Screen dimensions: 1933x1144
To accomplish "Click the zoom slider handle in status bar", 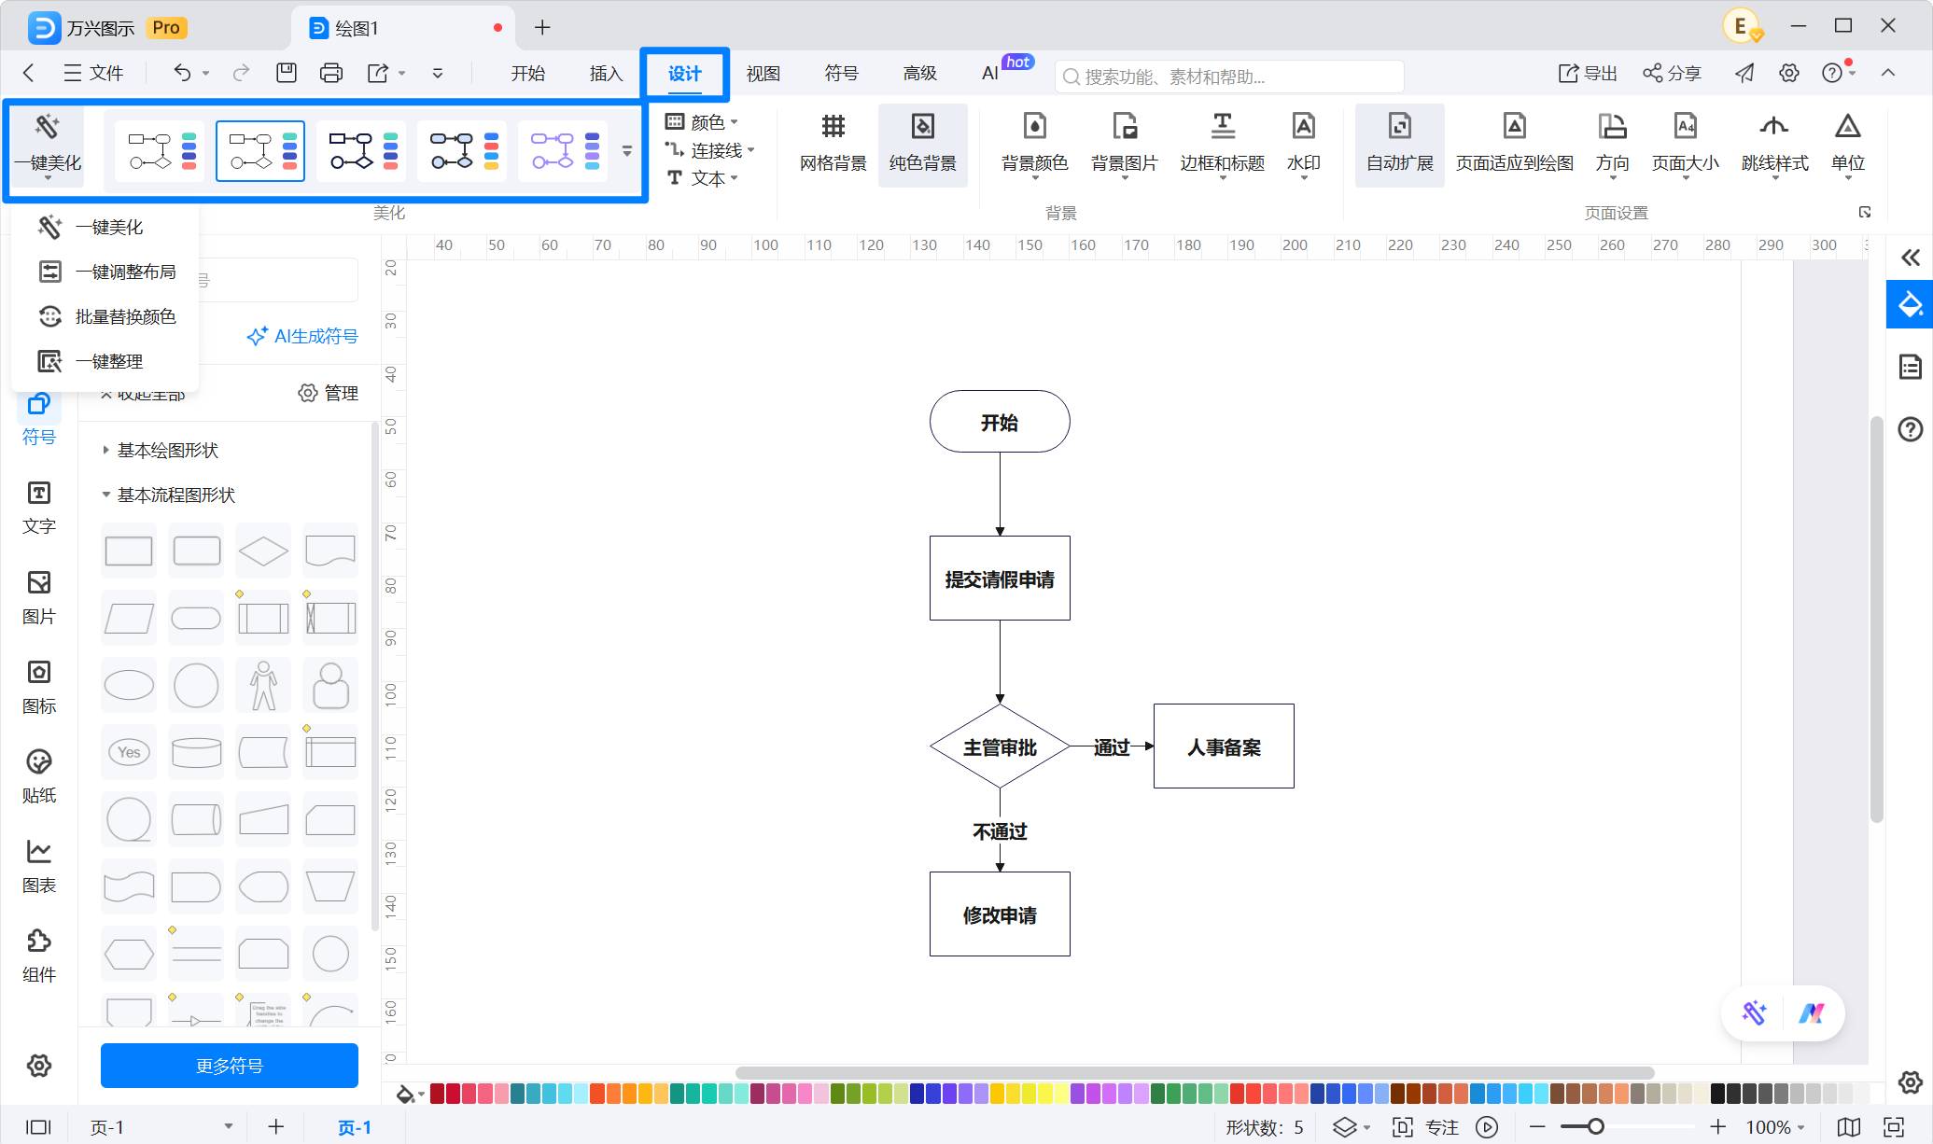I will tap(1595, 1127).
